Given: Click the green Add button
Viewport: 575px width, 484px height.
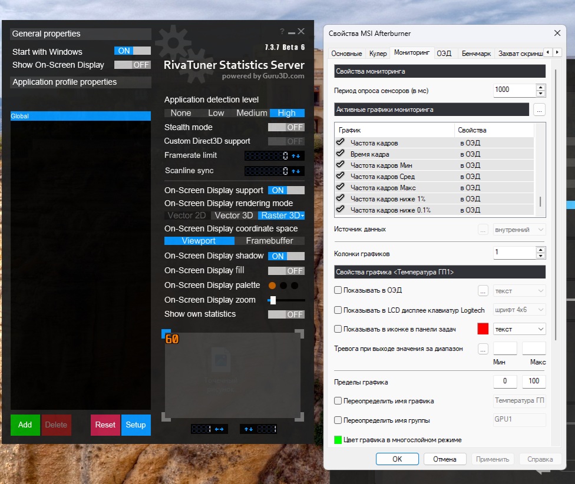Looking at the screenshot, I should tap(25, 425).
